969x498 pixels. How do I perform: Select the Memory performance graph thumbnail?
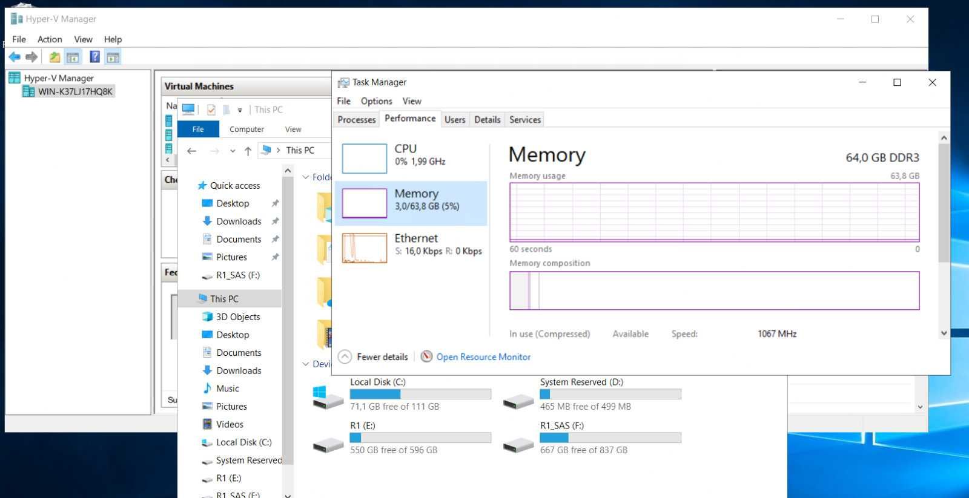(365, 203)
